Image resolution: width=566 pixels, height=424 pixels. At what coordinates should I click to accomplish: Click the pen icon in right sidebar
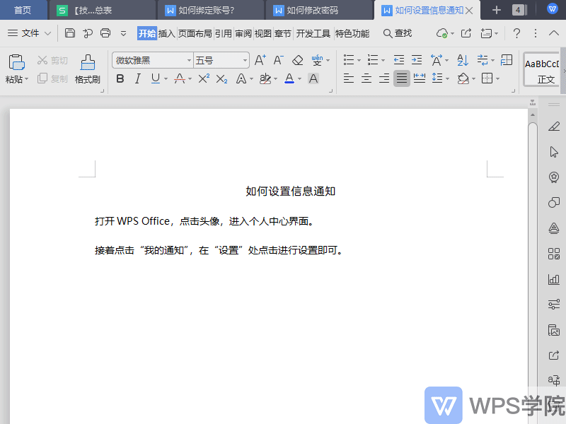(554, 126)
